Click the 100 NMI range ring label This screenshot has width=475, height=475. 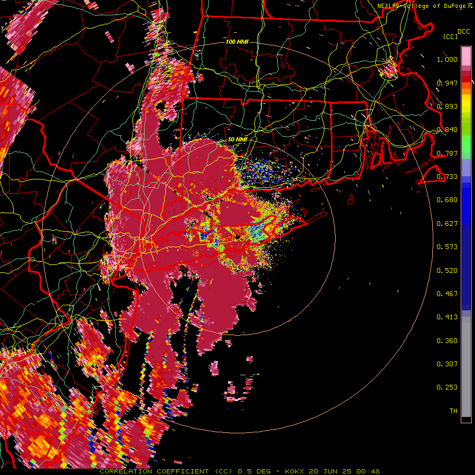237,42
